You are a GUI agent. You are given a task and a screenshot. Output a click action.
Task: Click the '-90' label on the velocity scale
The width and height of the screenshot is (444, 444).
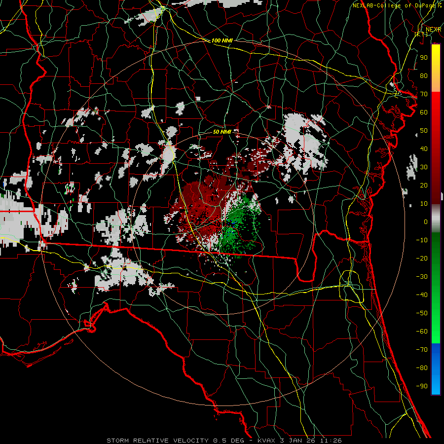422,386
